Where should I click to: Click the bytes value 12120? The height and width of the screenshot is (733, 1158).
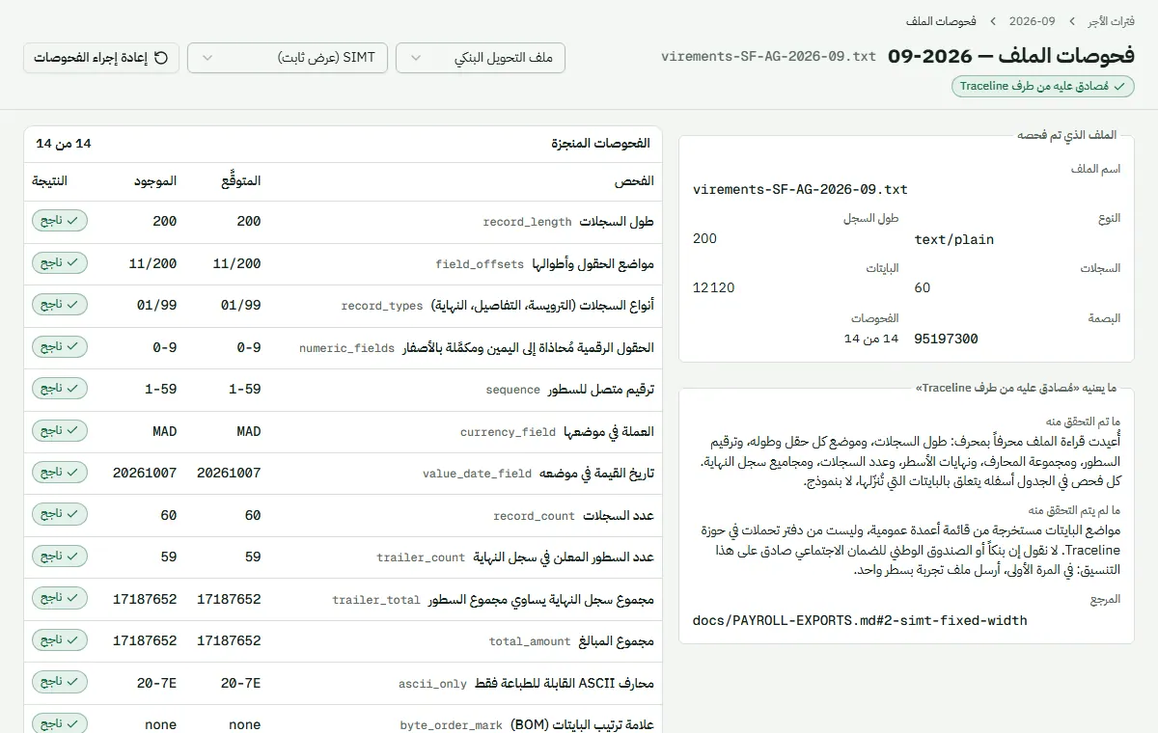click(714, 287)
